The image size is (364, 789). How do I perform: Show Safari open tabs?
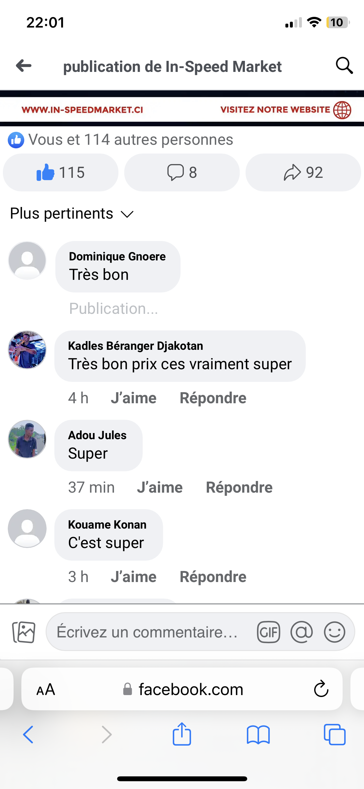[x=335, y=734]
